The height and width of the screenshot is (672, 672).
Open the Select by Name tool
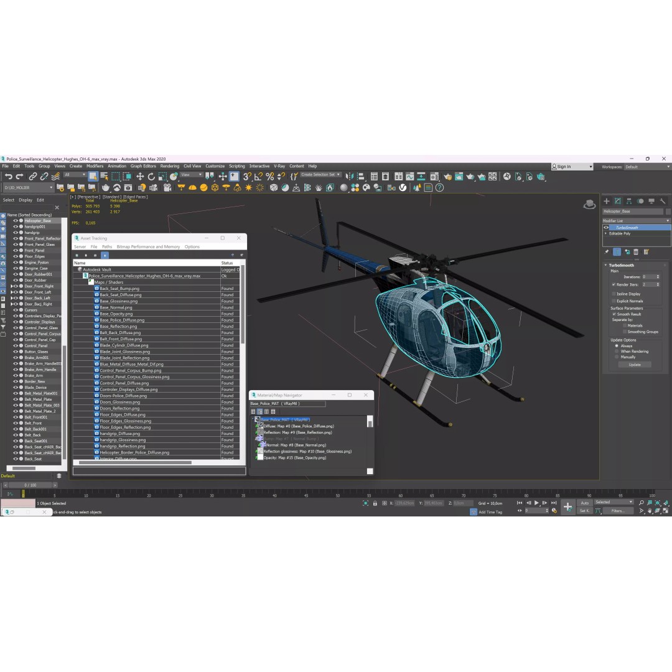[x=104, y=176]
